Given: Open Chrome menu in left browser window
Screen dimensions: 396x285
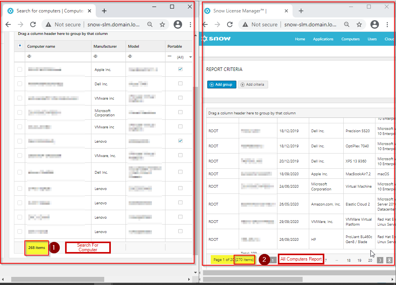Looking at the screenshot, I should tap(190, 24).
